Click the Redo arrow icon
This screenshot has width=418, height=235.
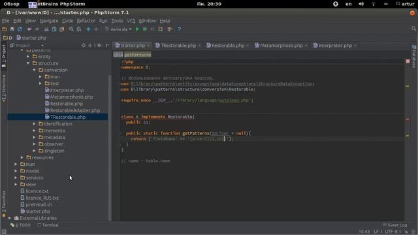pyautogui.click(x=37, y=29)
